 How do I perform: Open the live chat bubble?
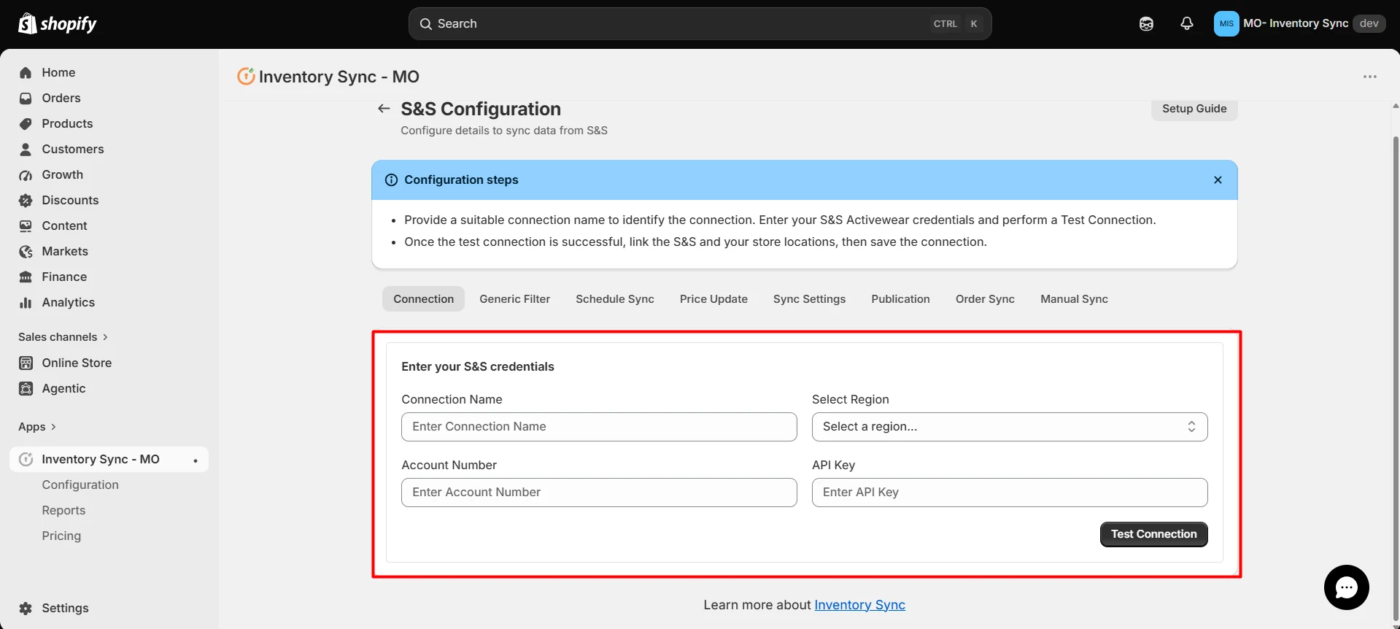coord(1346,587)
